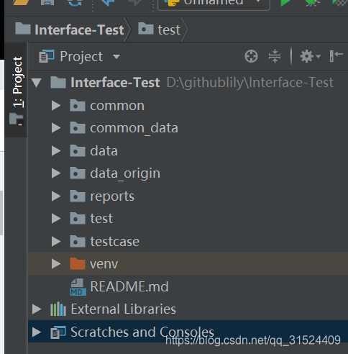Click the Project panel header icon
The image size is (348, 354).
47,56
